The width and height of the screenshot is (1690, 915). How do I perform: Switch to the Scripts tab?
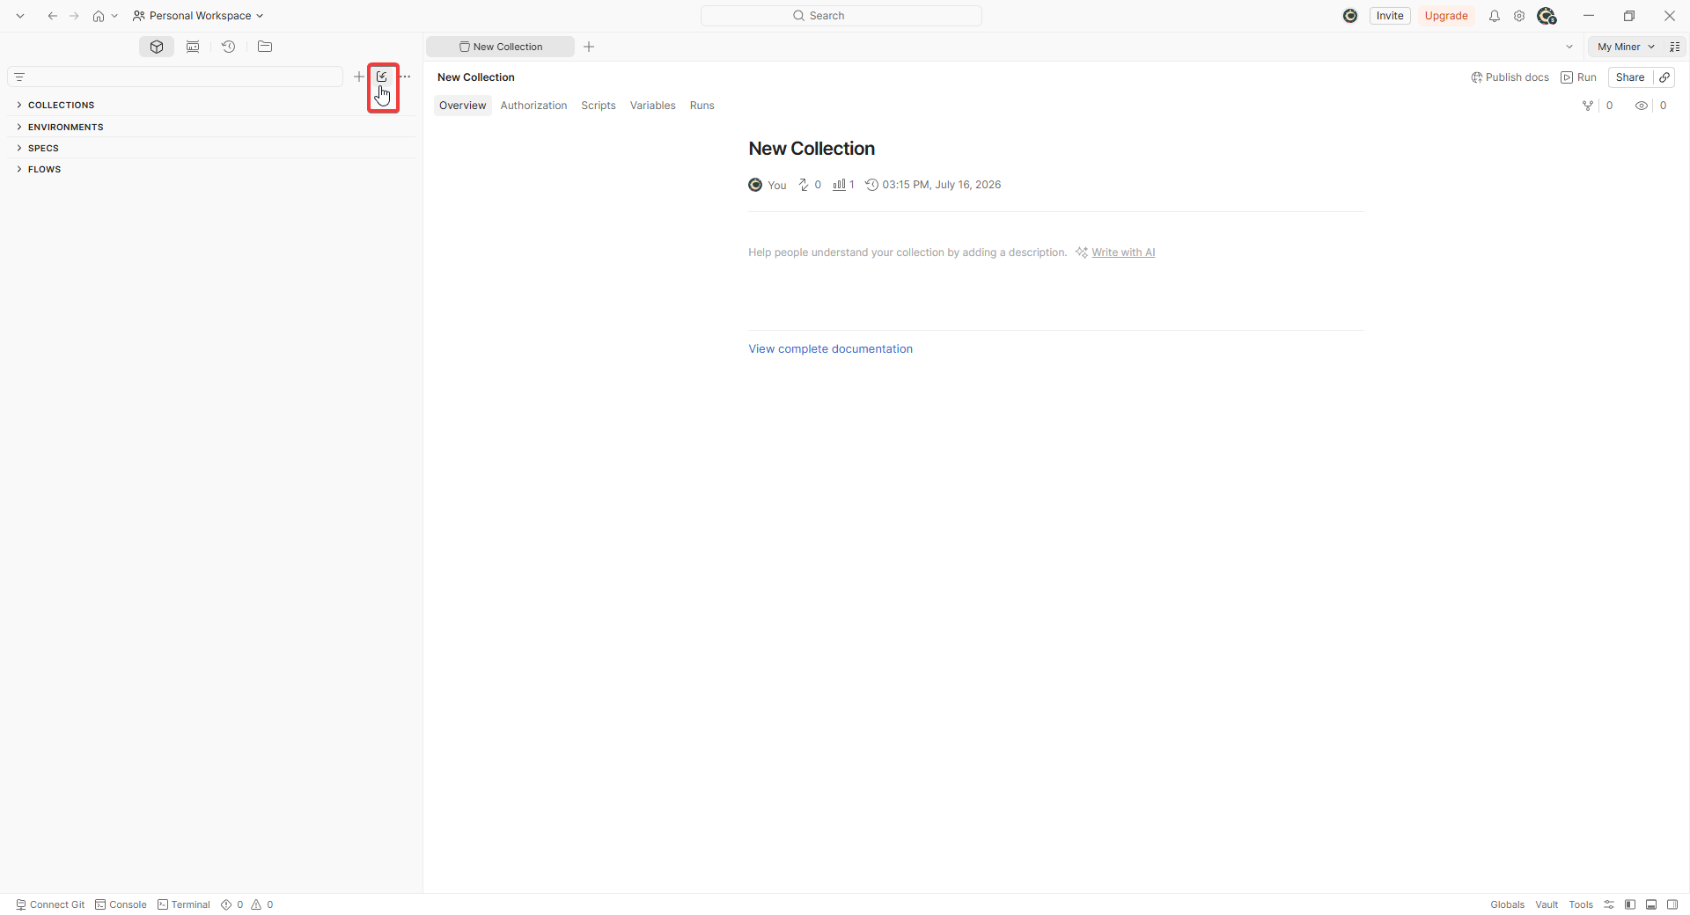pyautogui.click(x=599, y=106)
